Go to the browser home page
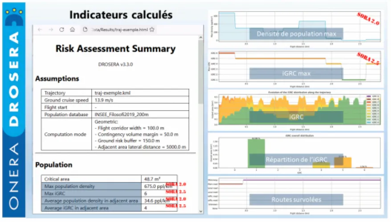This screenshot has width=391, height=222. [x=72, y=30]
